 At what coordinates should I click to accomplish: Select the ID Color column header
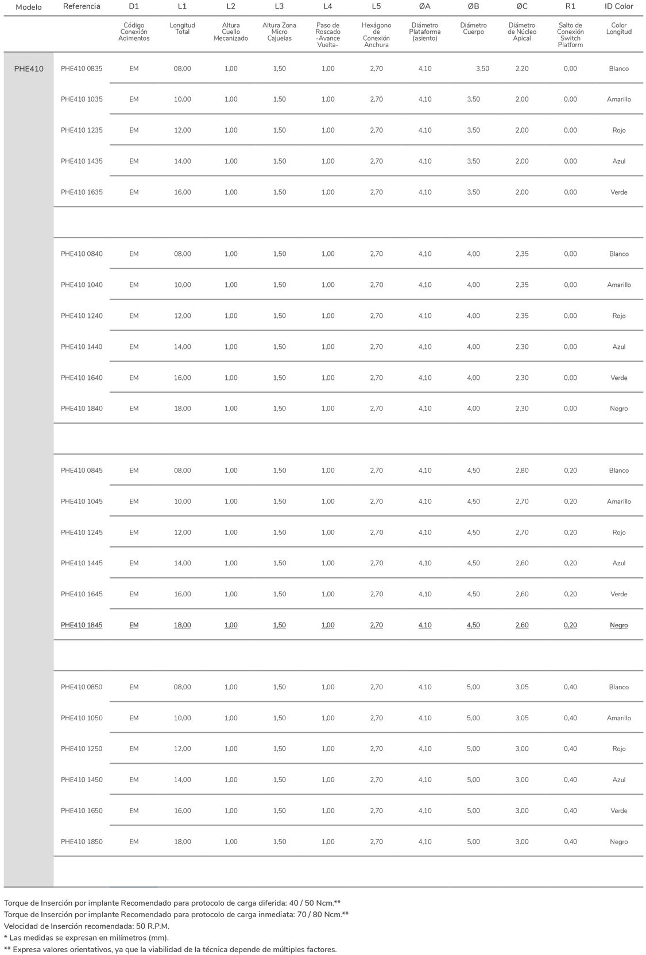coord(618,6)
